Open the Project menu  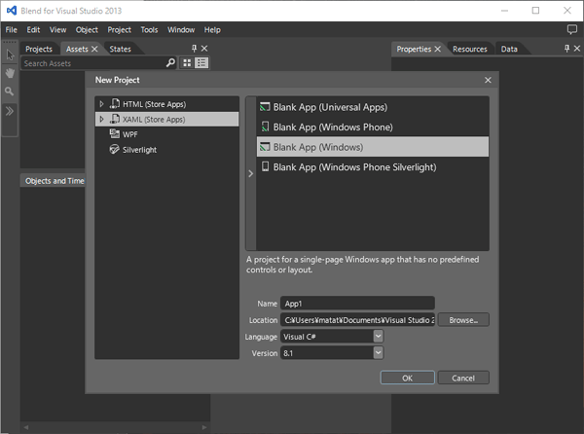pos(119,30)
